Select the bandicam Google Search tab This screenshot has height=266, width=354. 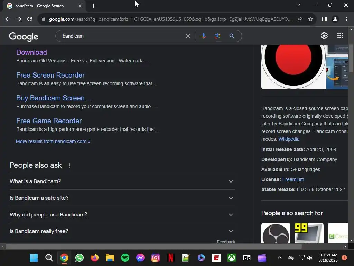[44, 6]
